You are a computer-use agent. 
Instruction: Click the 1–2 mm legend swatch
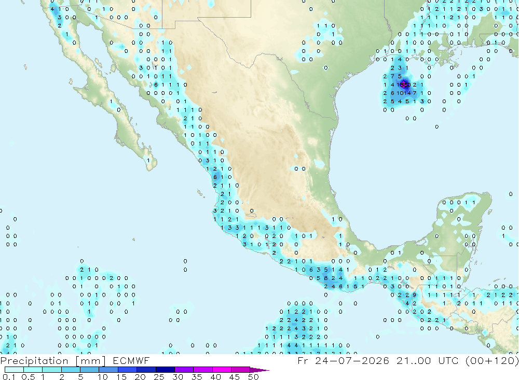click(52, 370)
